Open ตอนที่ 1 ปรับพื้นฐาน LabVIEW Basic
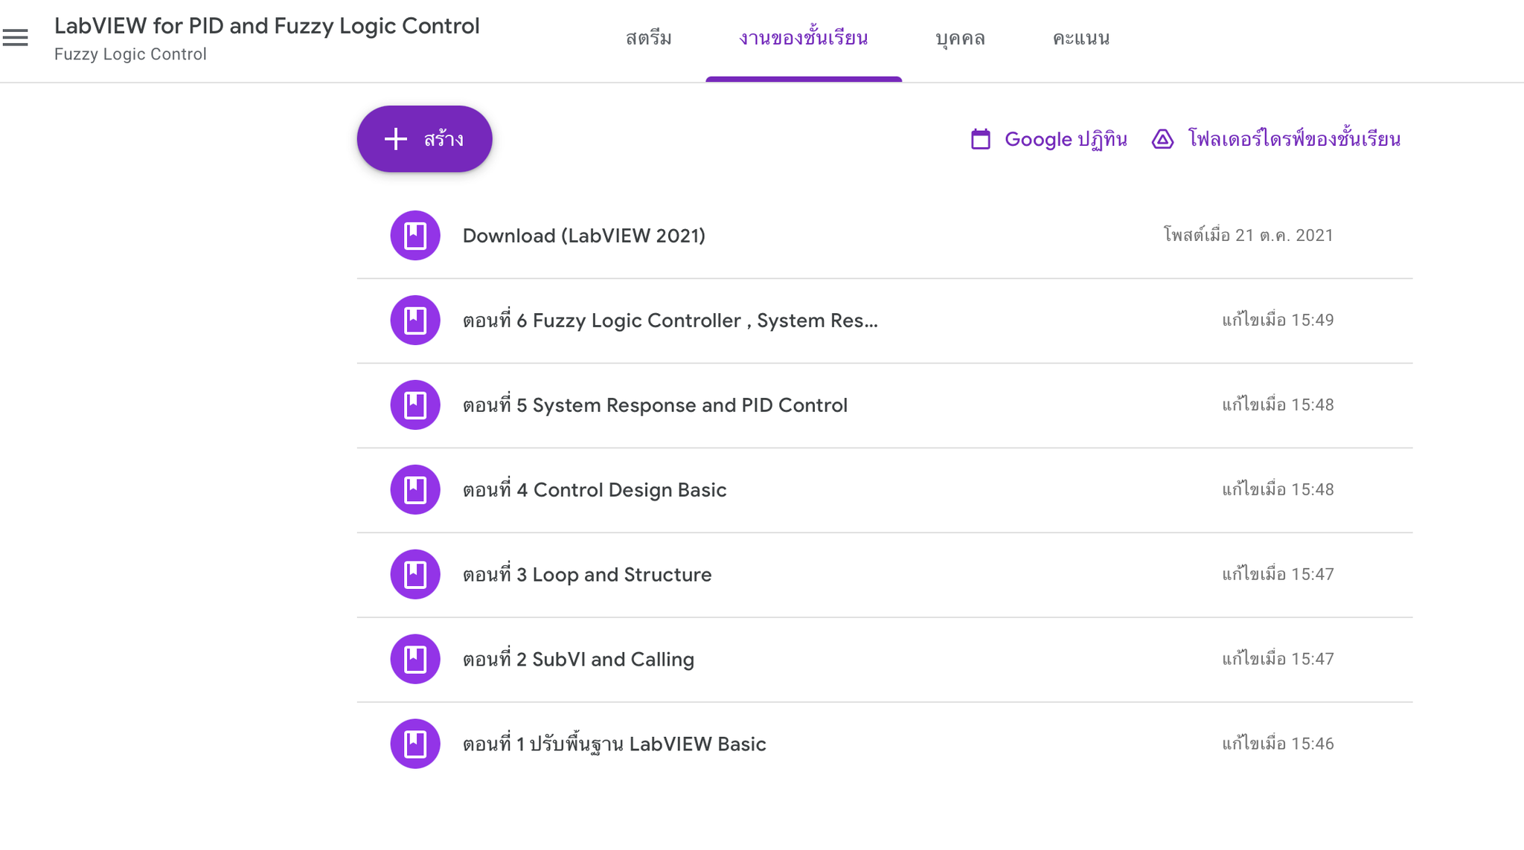This screenshot has width=1524, height=850. [x=614, y=744]
